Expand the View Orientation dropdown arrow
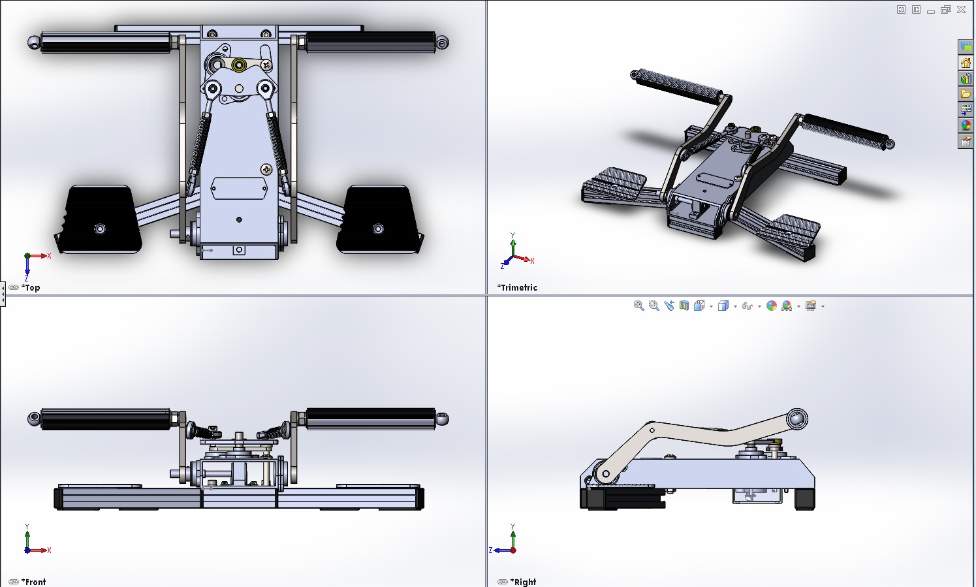This screenshot has width=976, height=587. pos(711,306)
